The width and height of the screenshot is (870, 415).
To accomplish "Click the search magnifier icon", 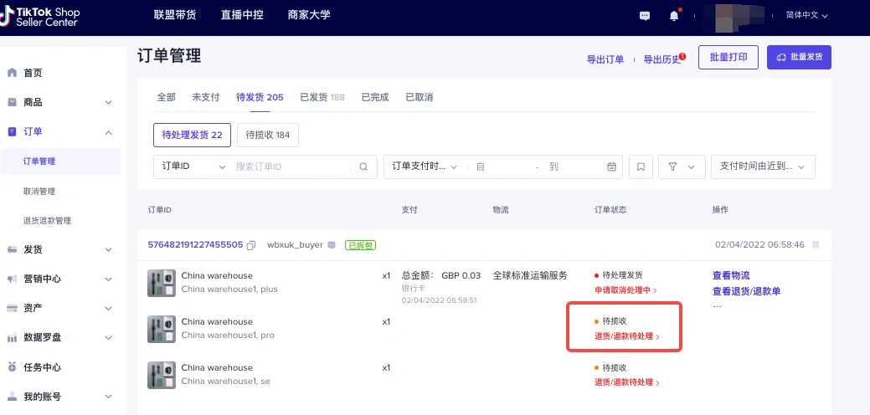I will click(363, 167).
